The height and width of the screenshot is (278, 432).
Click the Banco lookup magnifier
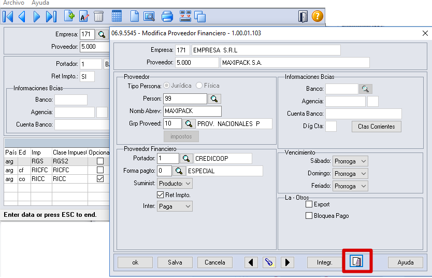(x=366, y=89)
